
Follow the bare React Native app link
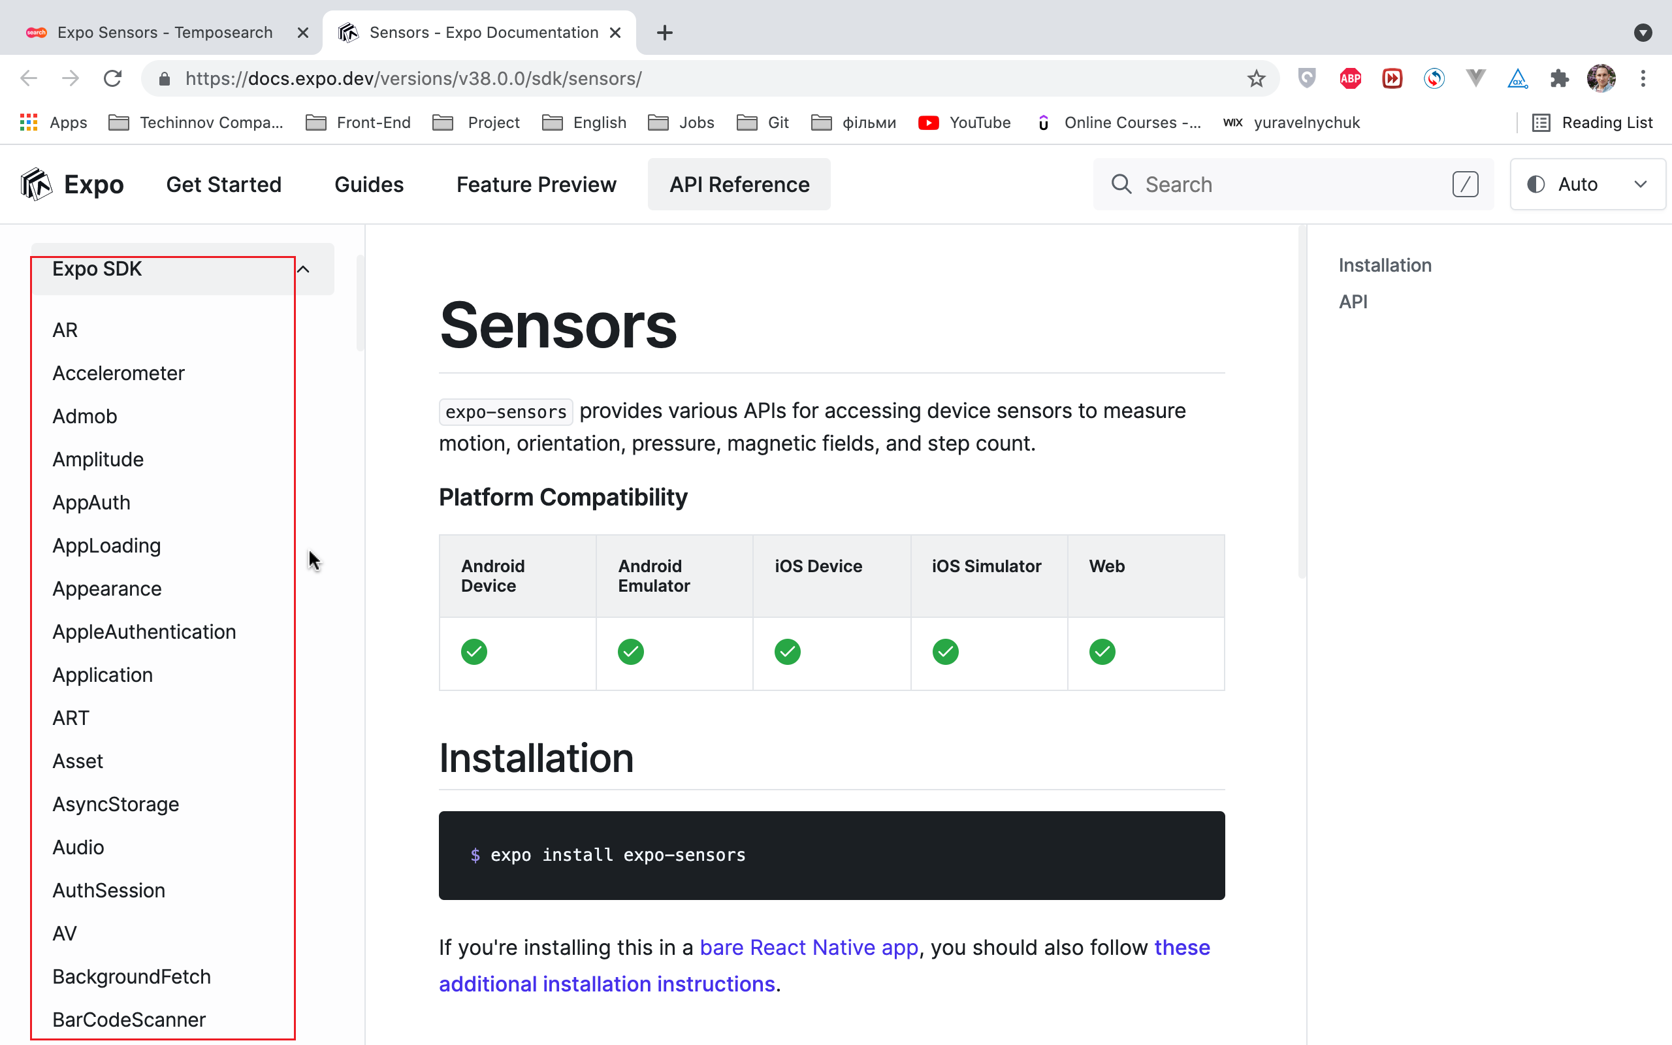[x=809, y=948]
